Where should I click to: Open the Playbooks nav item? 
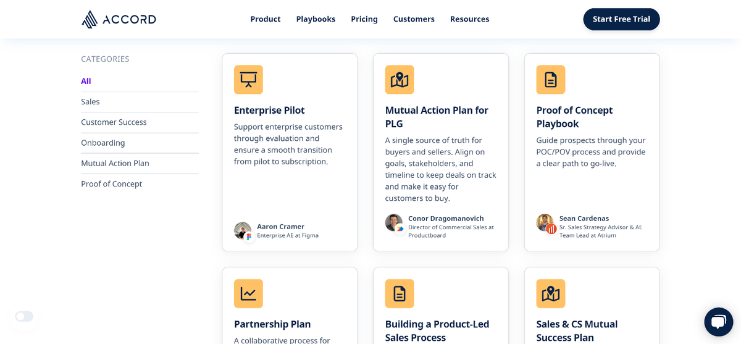click(316, 19)
